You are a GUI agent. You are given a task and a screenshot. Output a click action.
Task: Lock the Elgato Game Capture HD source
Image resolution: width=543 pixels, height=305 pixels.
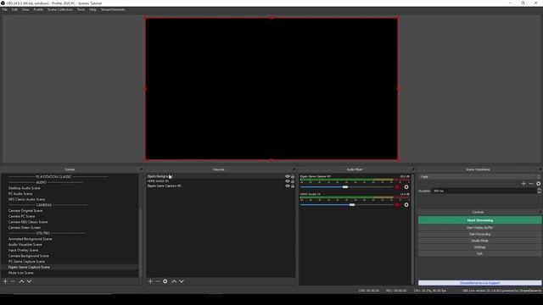coord(293,186)
